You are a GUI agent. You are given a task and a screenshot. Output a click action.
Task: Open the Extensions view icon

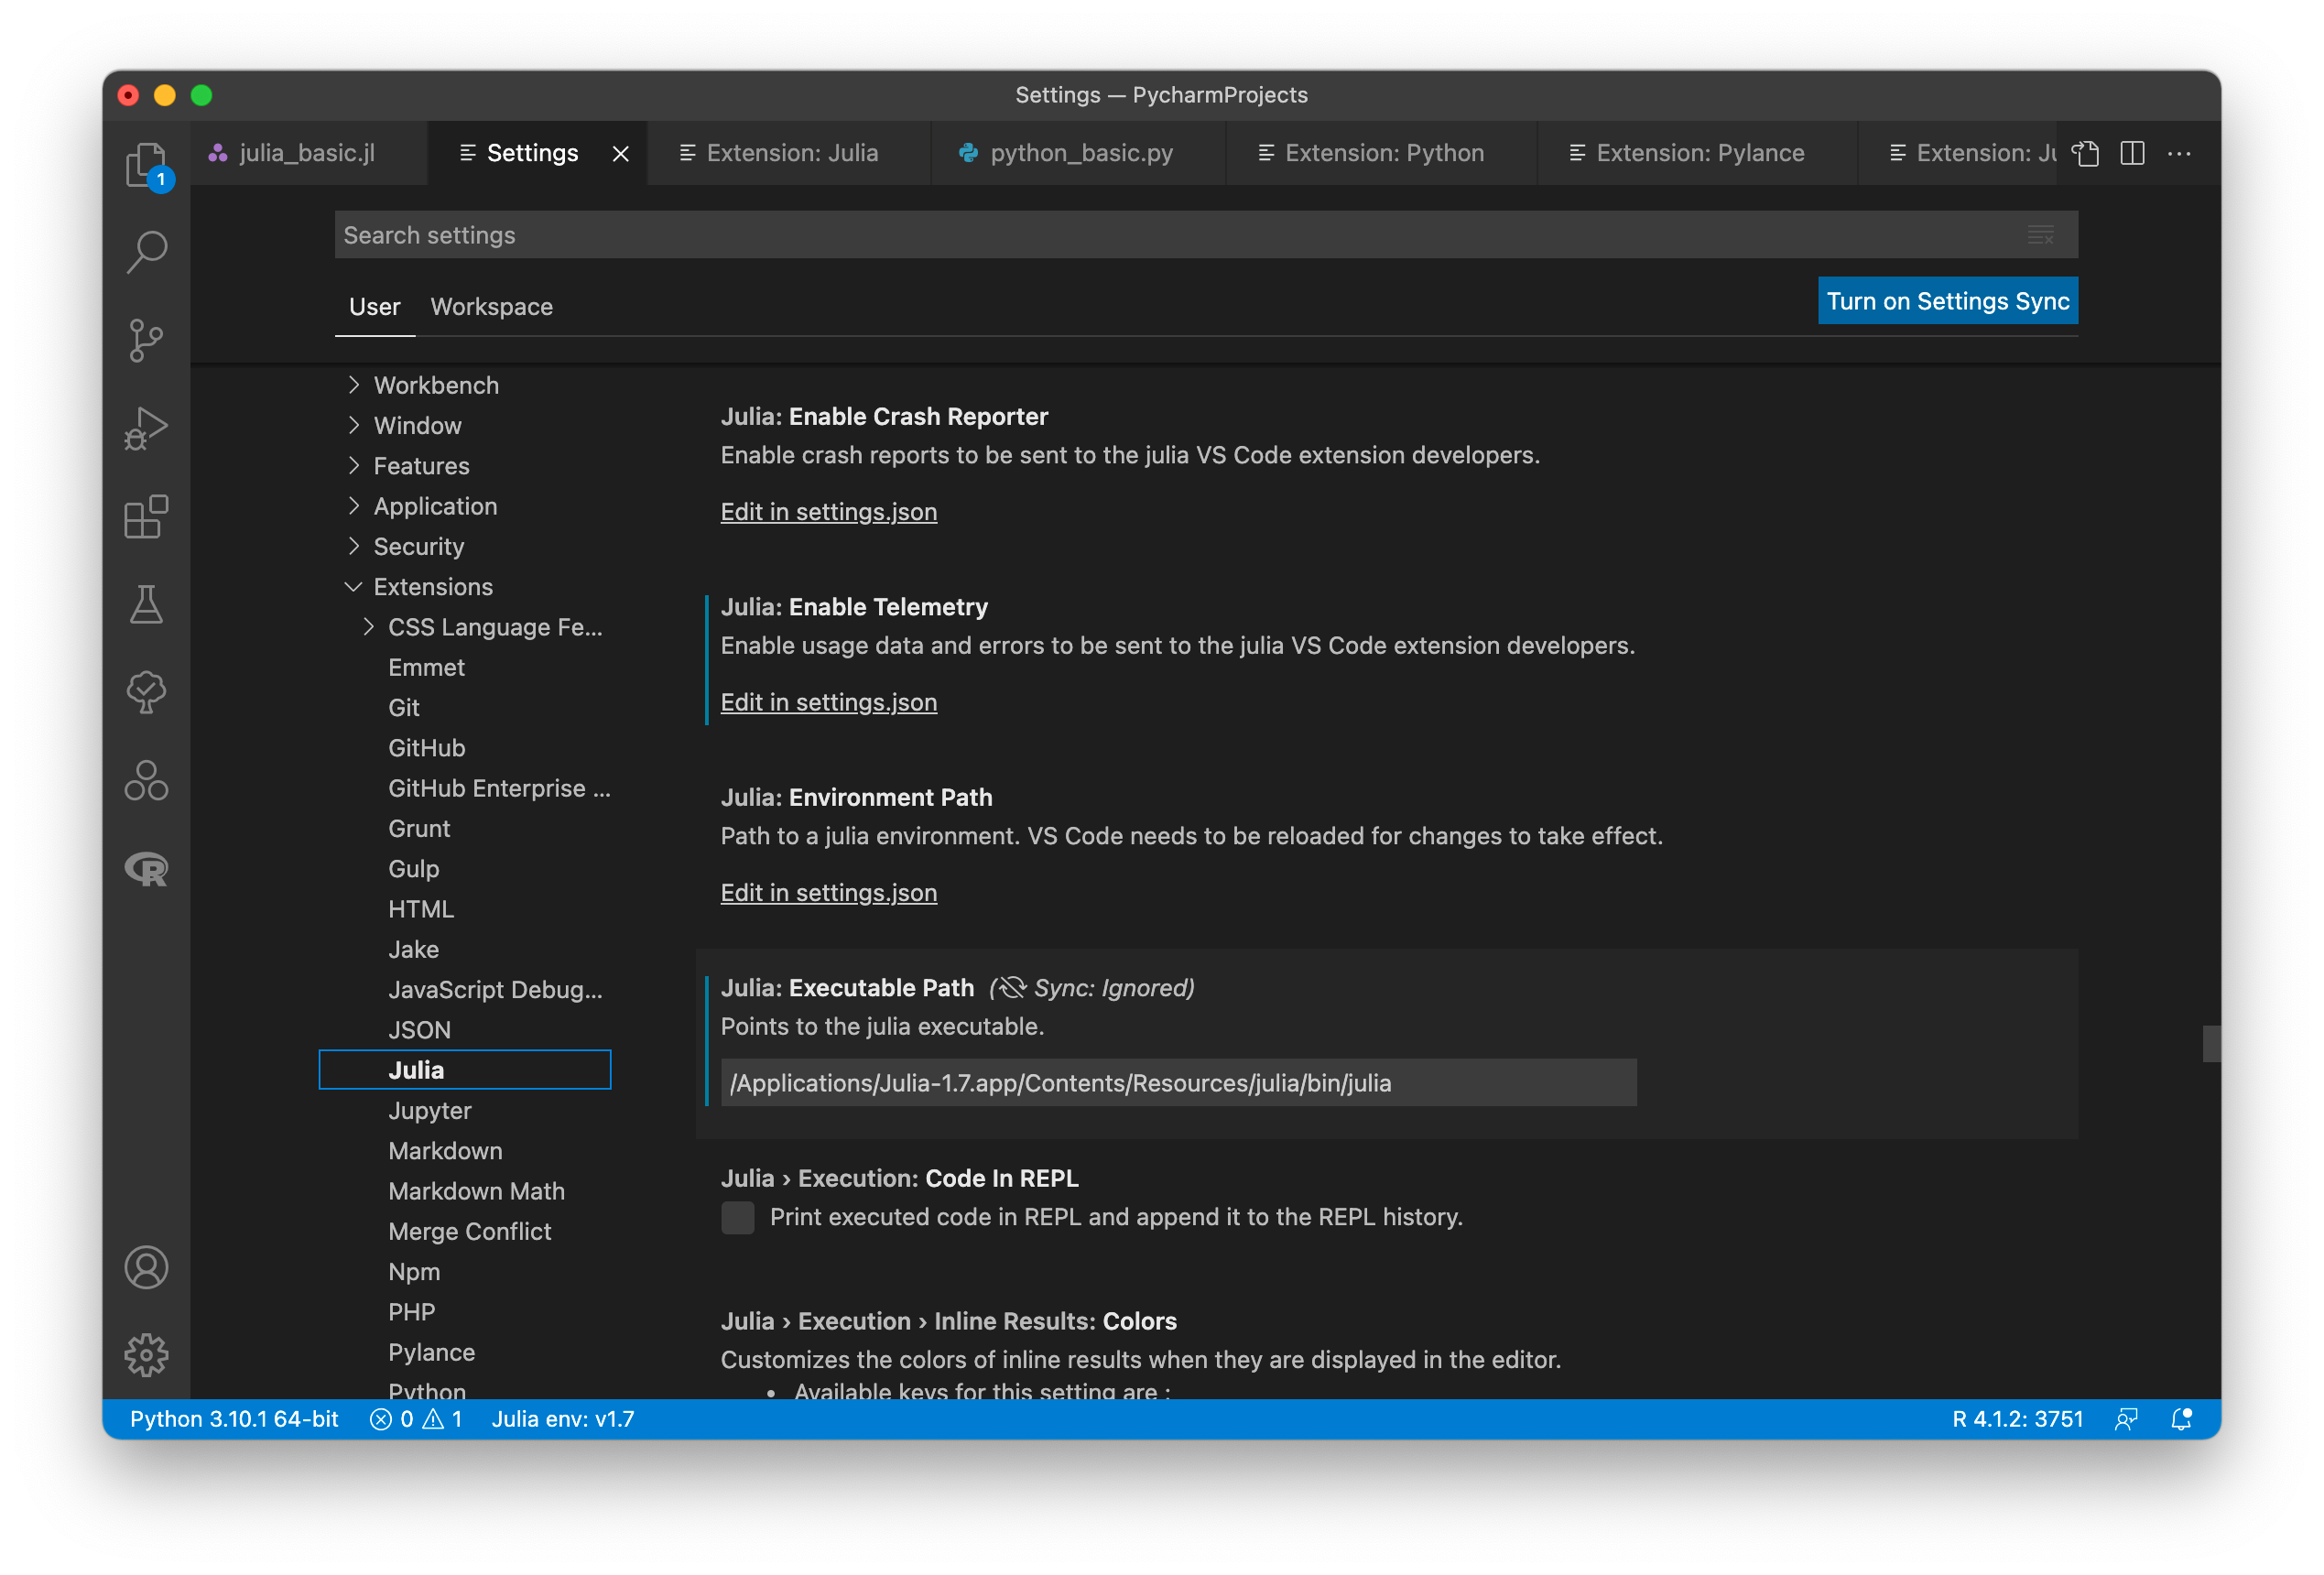[x=146, y=516]
